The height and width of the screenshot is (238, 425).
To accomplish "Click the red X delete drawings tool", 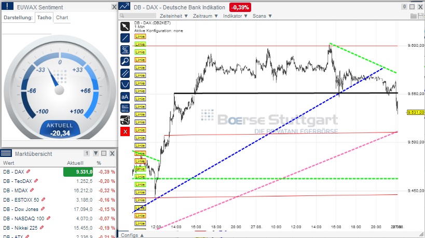I will 125,131.
